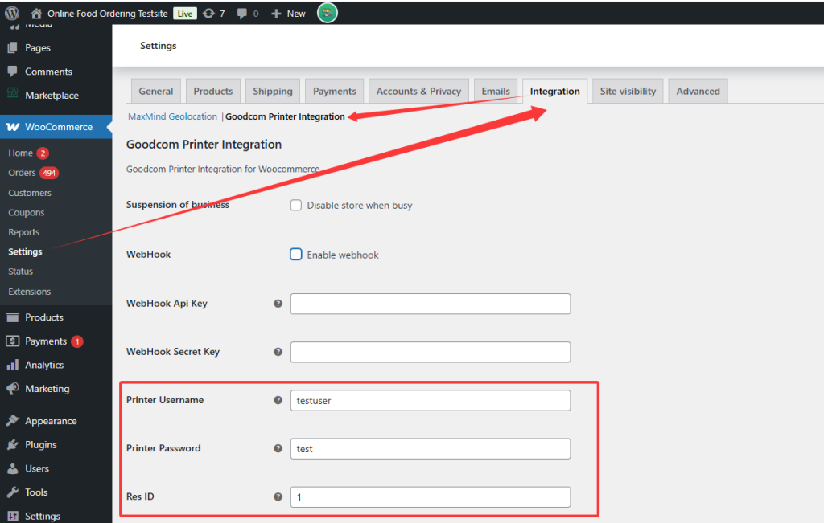The width and height of the screenshot is (824, 523).
Task: Open the comments bubble in the admin bar
Action: tap(241, 14)
